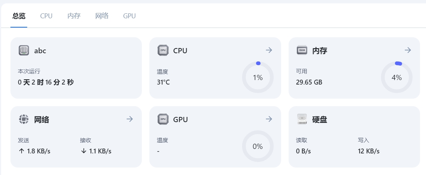Switch to the 网络 tab
Image resolution: width=426 pixels, height=175 pixels.
(x=102, y=16)
